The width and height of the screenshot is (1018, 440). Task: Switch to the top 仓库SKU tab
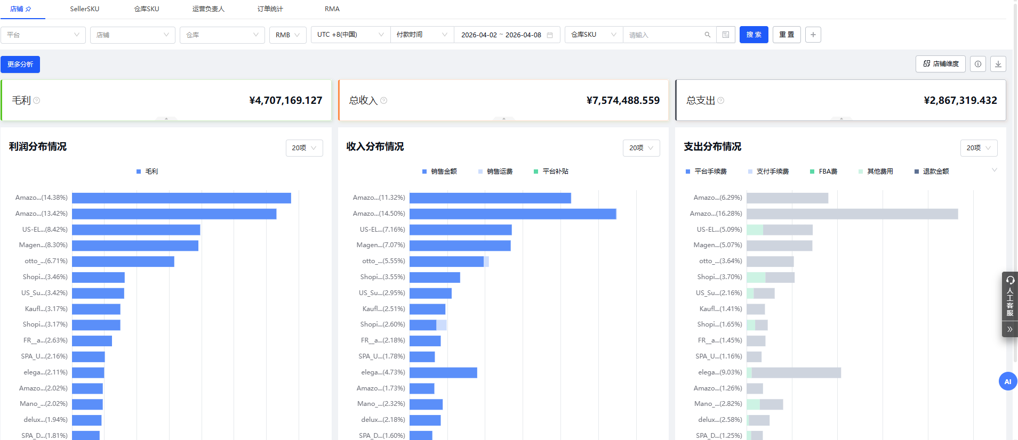click(x=147, y=9)
